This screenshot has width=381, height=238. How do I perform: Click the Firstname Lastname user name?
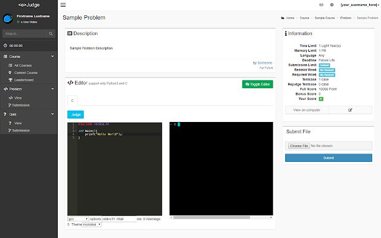pyautogui.click(x=33, y=16)
